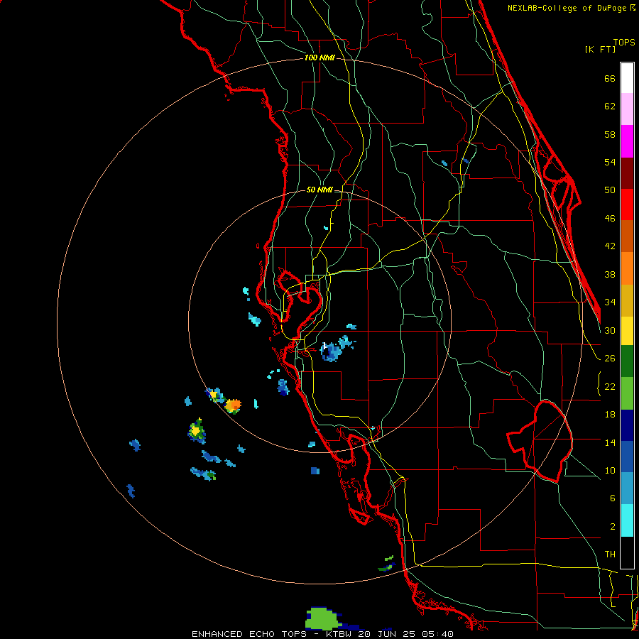Pick the light blue legend swatch
The width and height of the screenshot is (639, 639).
[627, 488]
